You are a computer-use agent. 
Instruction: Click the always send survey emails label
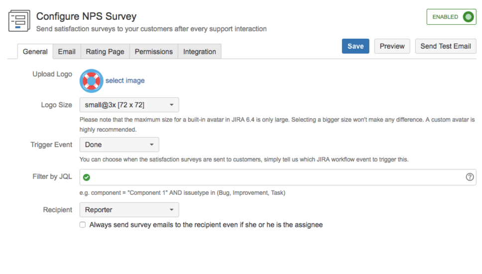206,225
